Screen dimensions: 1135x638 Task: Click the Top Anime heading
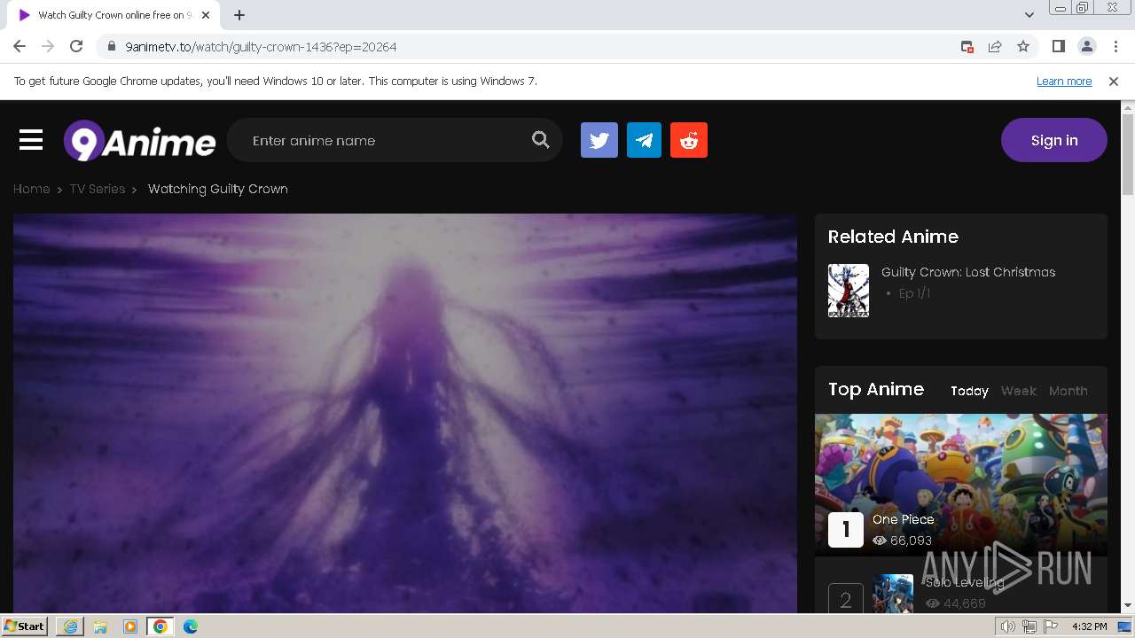[876, 389]
